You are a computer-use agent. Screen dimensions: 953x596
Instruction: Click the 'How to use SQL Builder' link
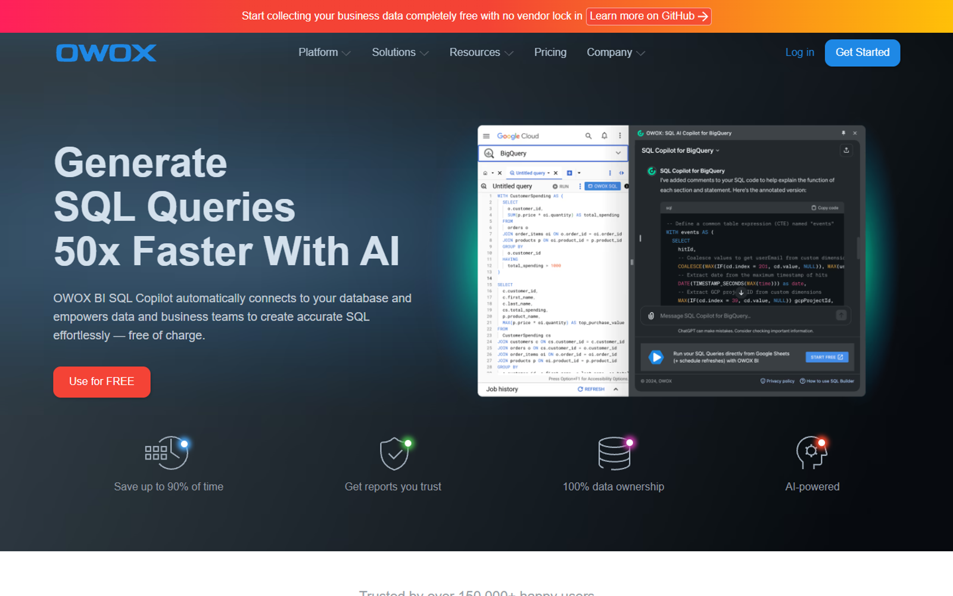tap(827, 381)
